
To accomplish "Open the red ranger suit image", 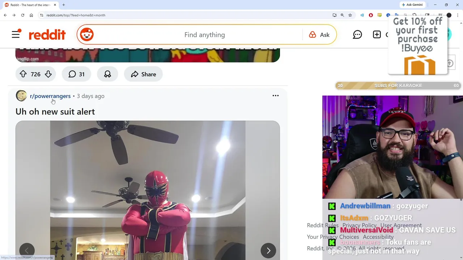I will pos(148,190).
